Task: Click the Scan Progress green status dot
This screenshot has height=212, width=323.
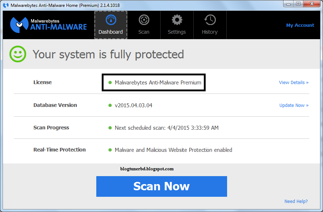Action: pos(110,128)
